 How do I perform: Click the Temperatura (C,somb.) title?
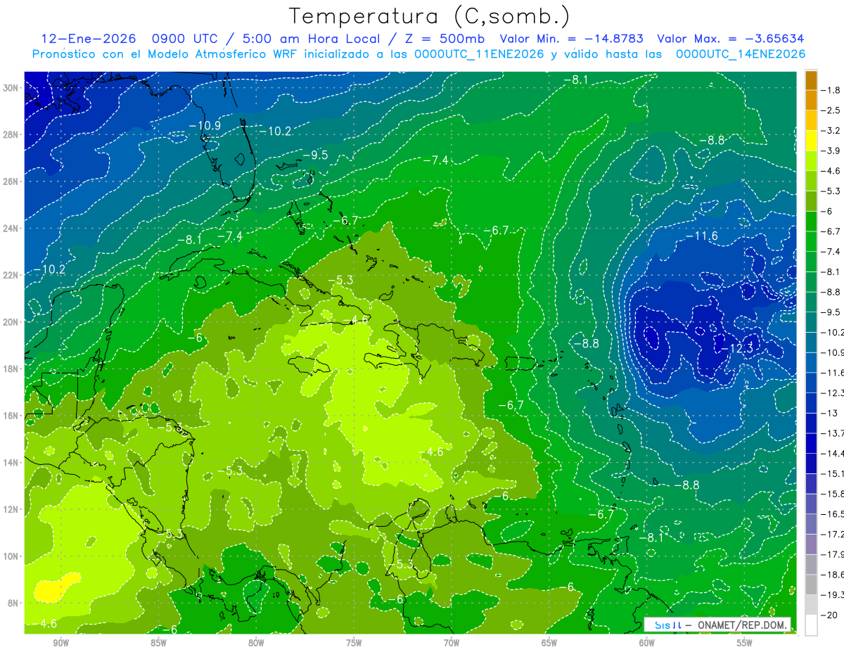tap(429, 15)
